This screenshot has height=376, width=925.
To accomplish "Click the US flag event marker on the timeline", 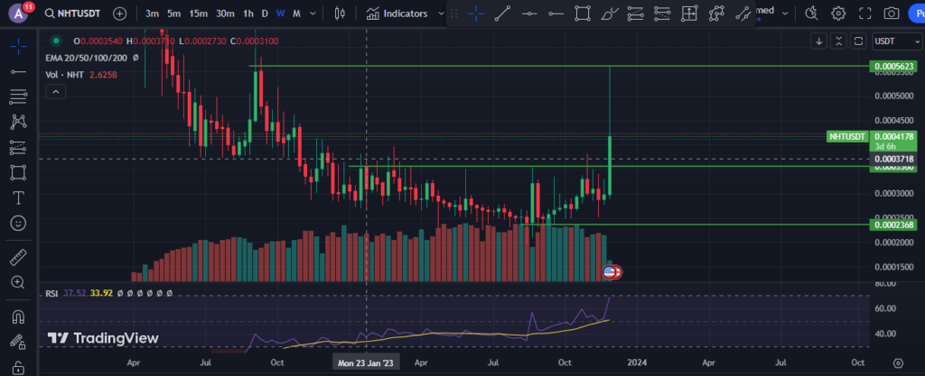I will point(609,271).
